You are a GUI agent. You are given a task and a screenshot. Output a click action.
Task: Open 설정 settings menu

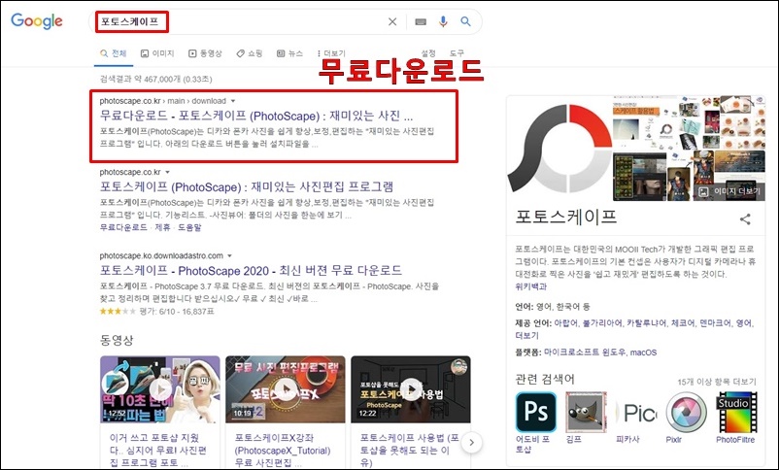point(428,53)
